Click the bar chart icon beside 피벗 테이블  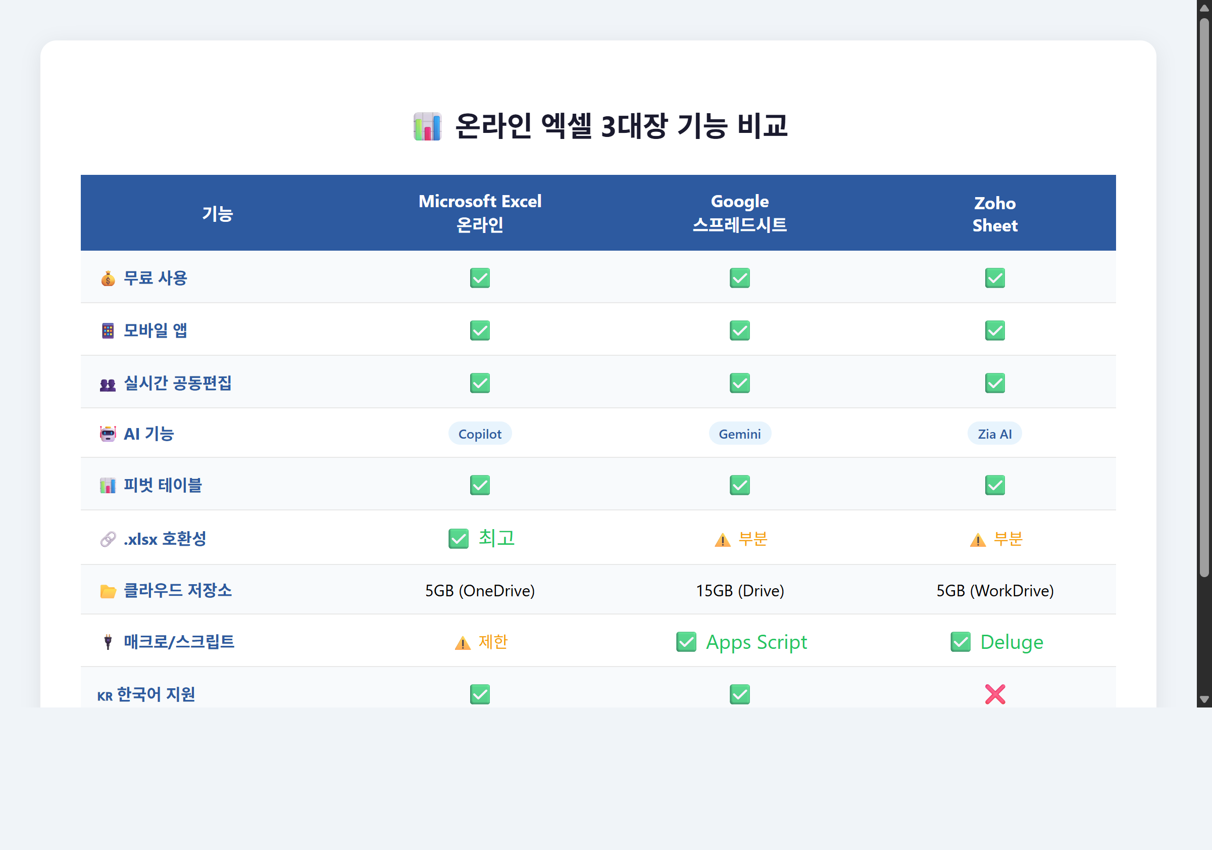tap(108, 485)
